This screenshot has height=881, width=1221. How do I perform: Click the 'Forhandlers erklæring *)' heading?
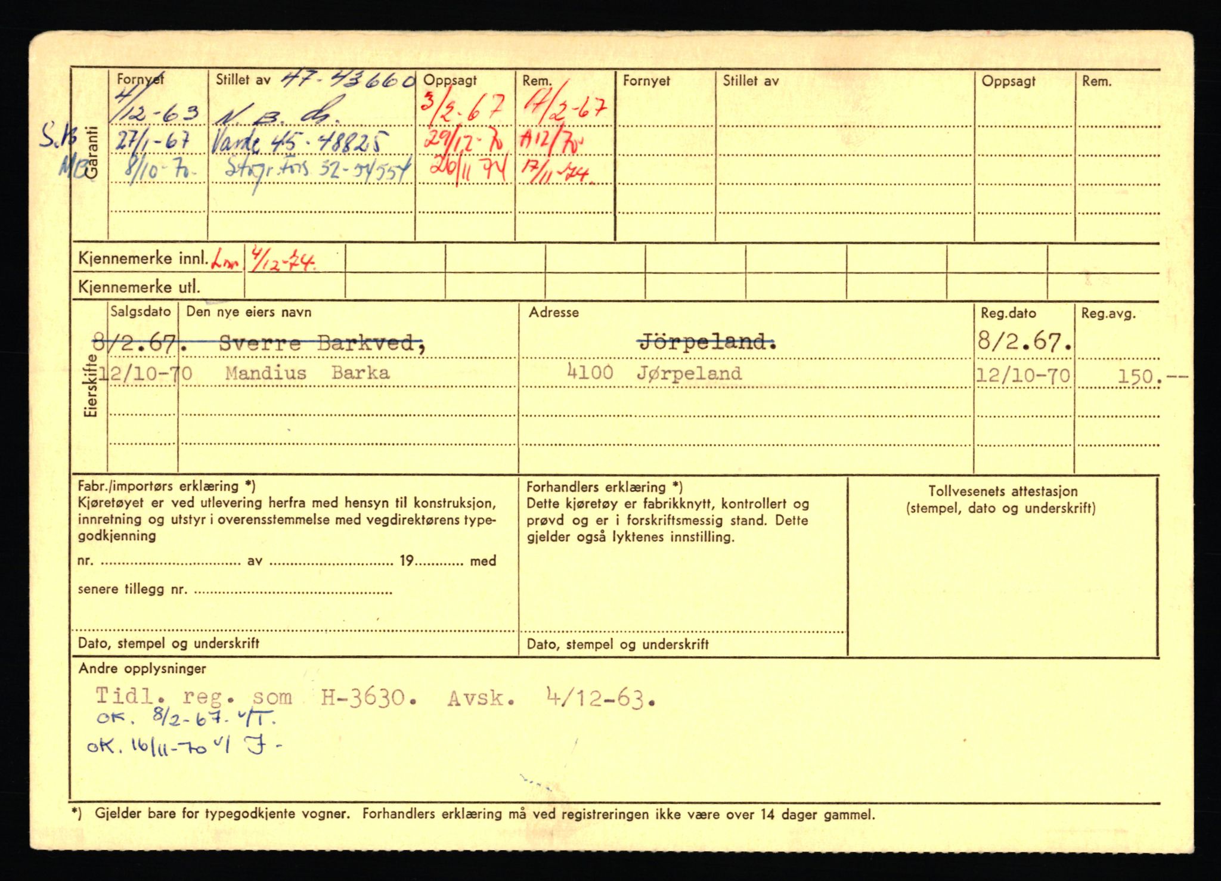click(x=605, y=487)
